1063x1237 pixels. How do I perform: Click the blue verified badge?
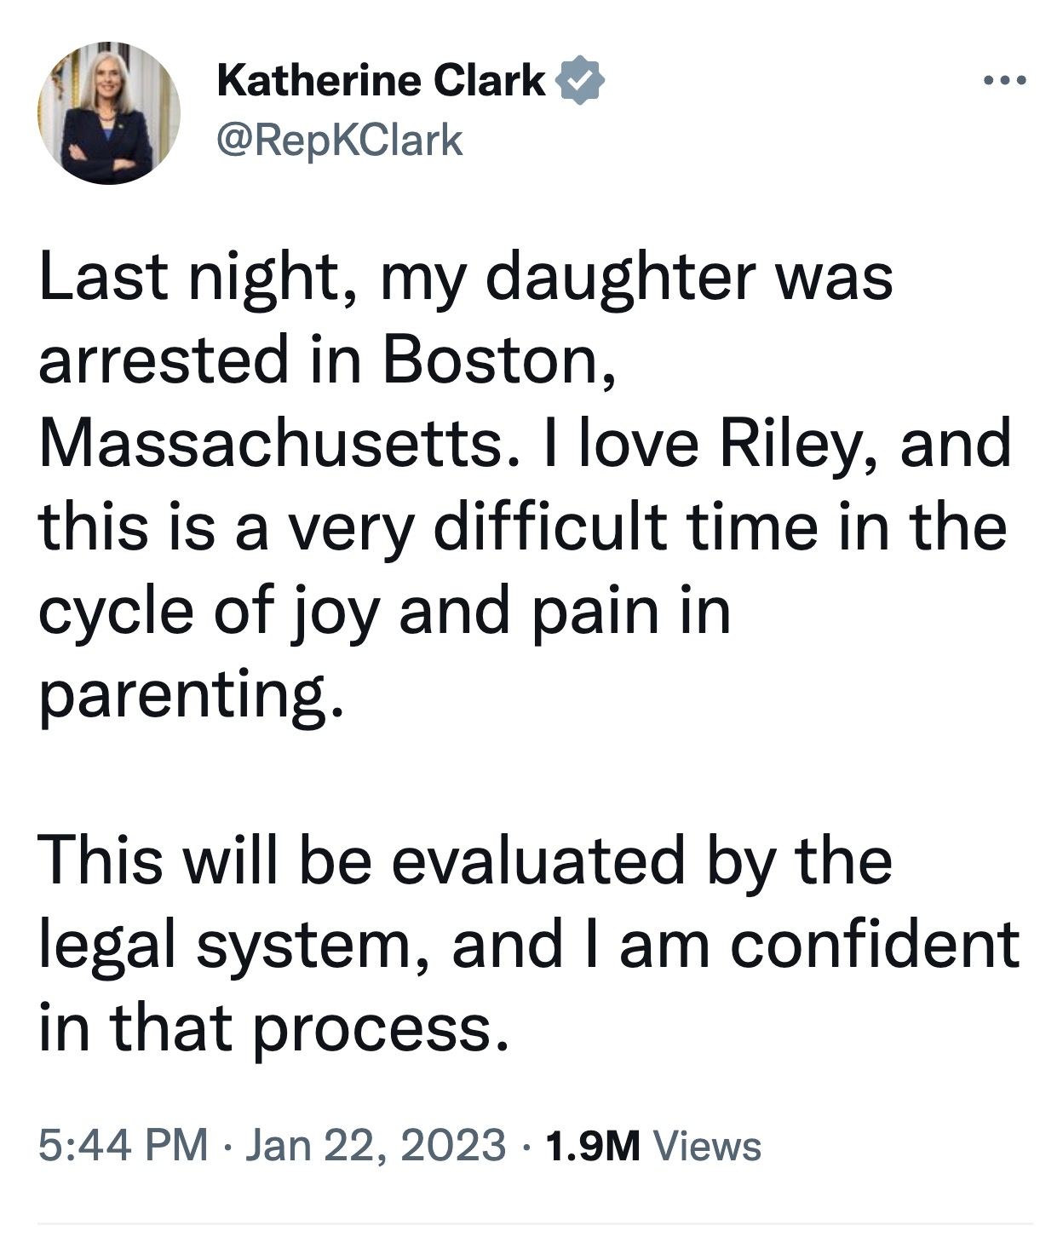(579, 80)
